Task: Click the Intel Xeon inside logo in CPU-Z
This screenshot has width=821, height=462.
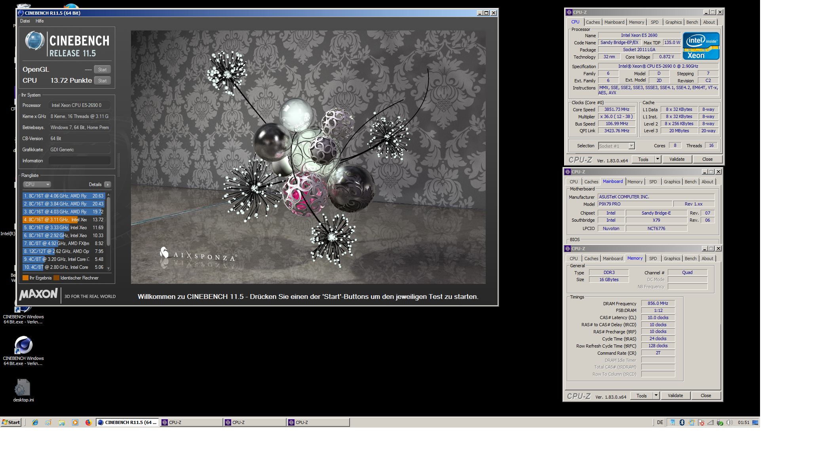Action: (701, 46)
